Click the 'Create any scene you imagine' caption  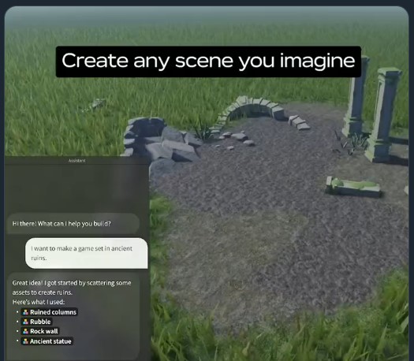[208, 61]
